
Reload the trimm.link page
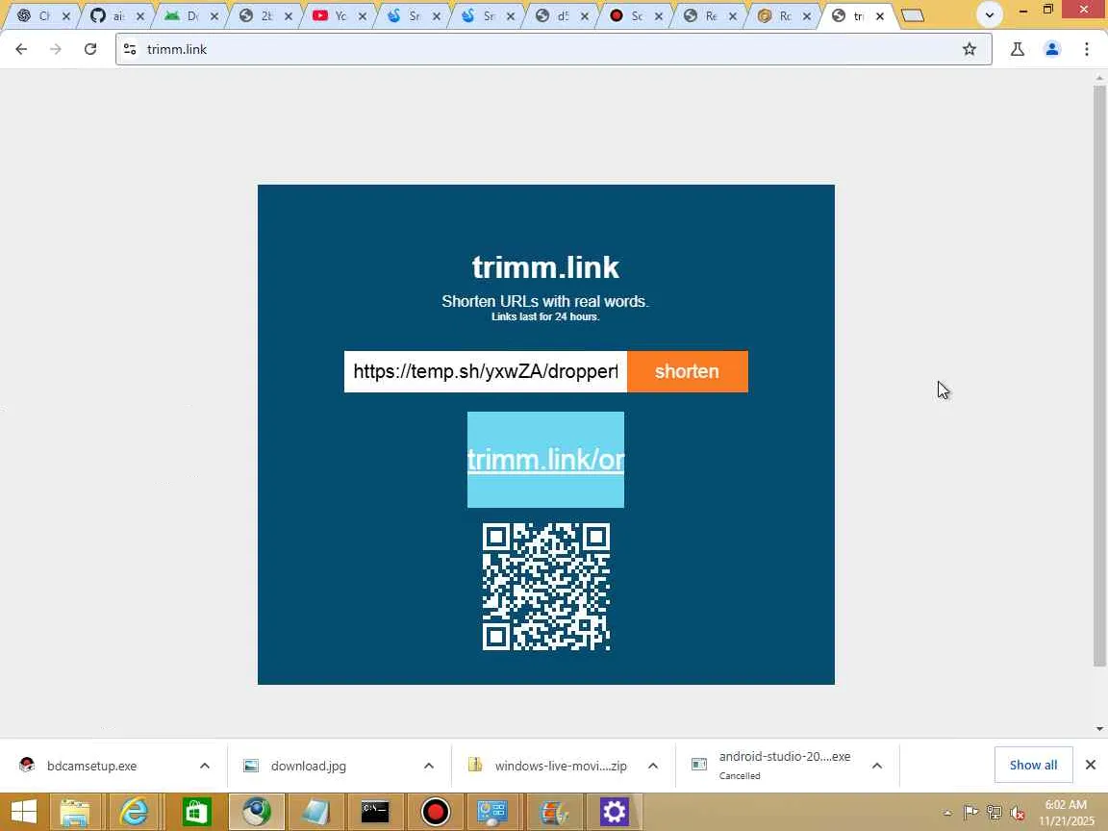click(89, 49)
